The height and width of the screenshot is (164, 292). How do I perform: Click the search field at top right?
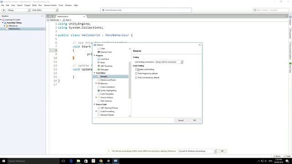coord(271,10)
